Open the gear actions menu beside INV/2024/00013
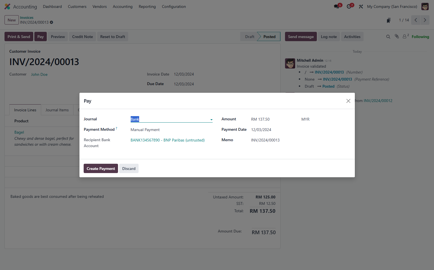The width and height of the screenshot is (434, 270). tap(52, 22)
